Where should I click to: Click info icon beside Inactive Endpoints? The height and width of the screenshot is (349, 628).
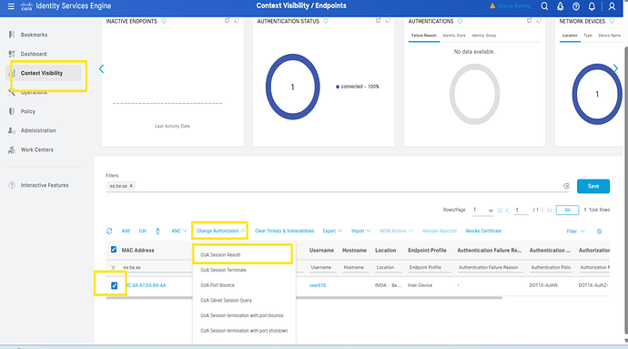coord(164,21)
